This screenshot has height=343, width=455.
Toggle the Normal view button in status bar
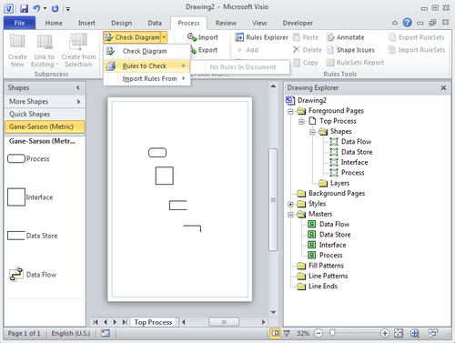click(275, 333)
